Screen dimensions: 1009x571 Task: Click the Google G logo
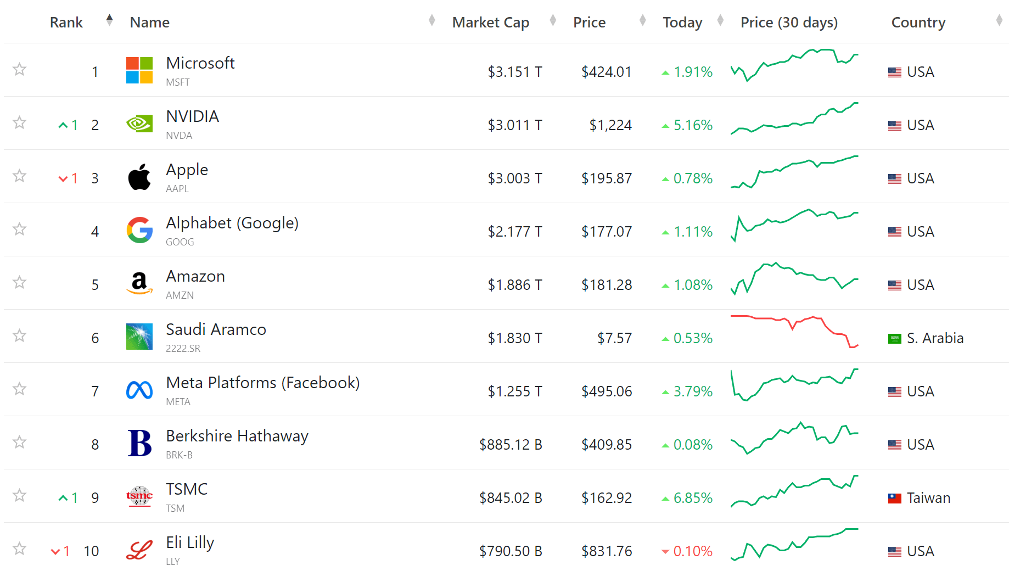(139, 230)
